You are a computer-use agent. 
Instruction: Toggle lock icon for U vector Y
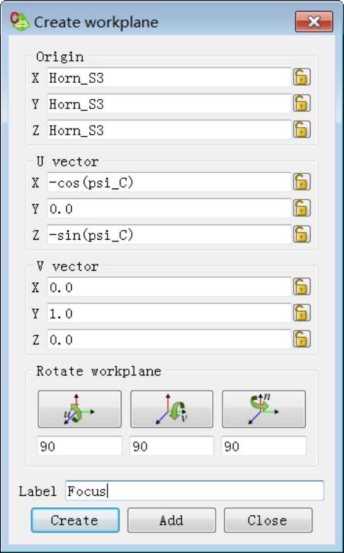coord(301,208)
